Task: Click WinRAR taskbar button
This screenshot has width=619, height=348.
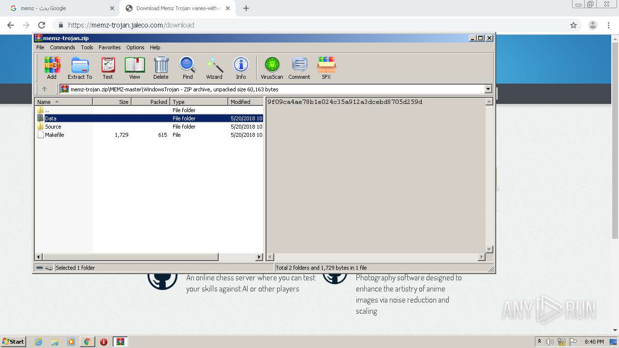Action: [x=120, y=342]
